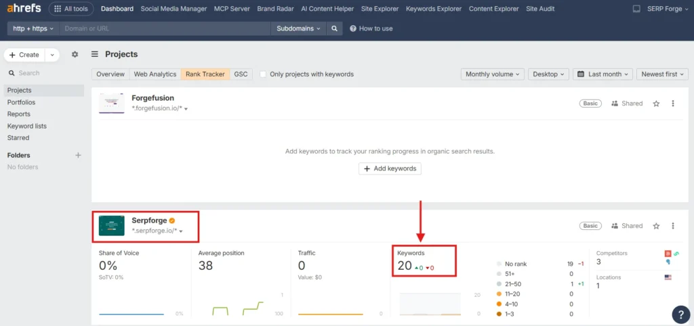Open the three-dot menu for Serpforge

point(673,226)
